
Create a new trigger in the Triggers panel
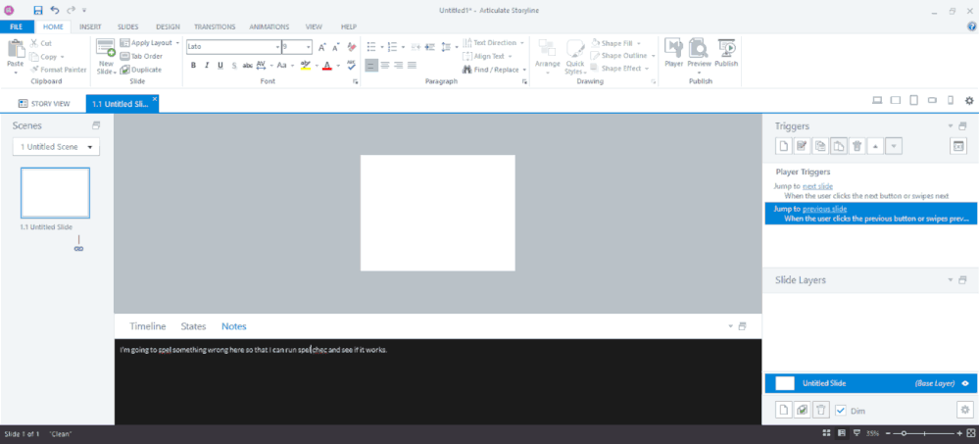pyautogui.click(x=784, y=146)
